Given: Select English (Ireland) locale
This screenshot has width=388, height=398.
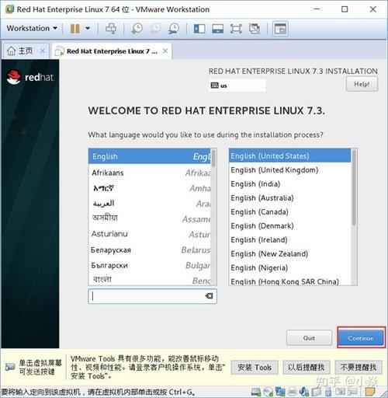Looking at the screenshot, I should [290, 240].
